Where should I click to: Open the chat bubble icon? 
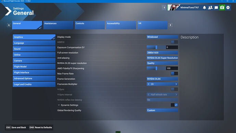pyautogui.click(x=216, y=8)
